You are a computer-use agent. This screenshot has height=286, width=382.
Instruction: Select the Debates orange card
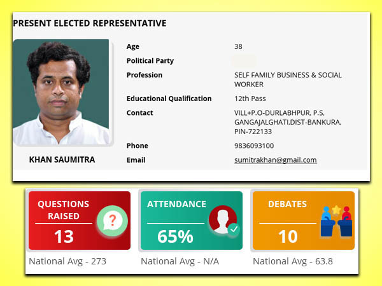tap(304, 221)
